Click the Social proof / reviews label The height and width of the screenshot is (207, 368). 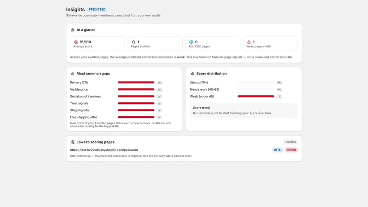pyautogui.click(x=86, y=96)
